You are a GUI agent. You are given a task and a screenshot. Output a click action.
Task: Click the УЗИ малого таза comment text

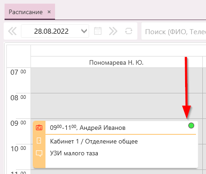[74, 153]
